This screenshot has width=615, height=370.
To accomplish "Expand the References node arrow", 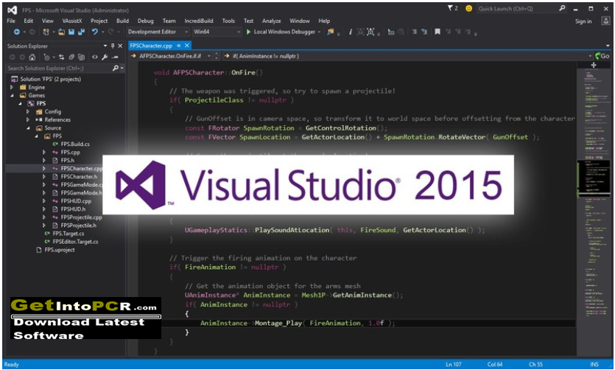I will [x=28, y=119].
